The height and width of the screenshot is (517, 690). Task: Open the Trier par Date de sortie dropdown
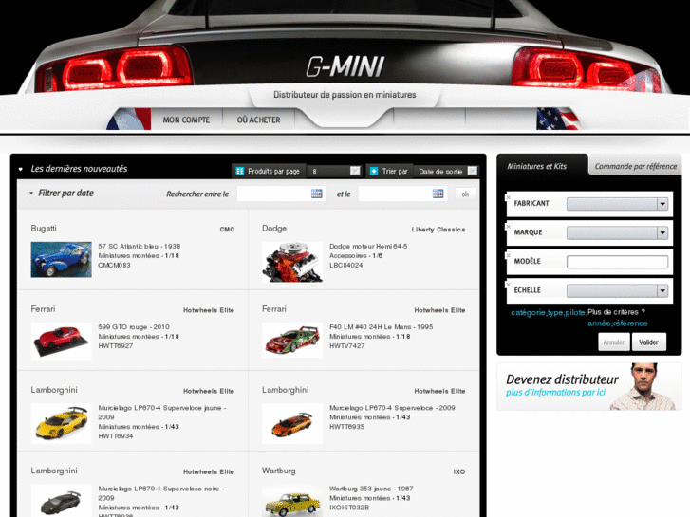(x=446, y=171)
